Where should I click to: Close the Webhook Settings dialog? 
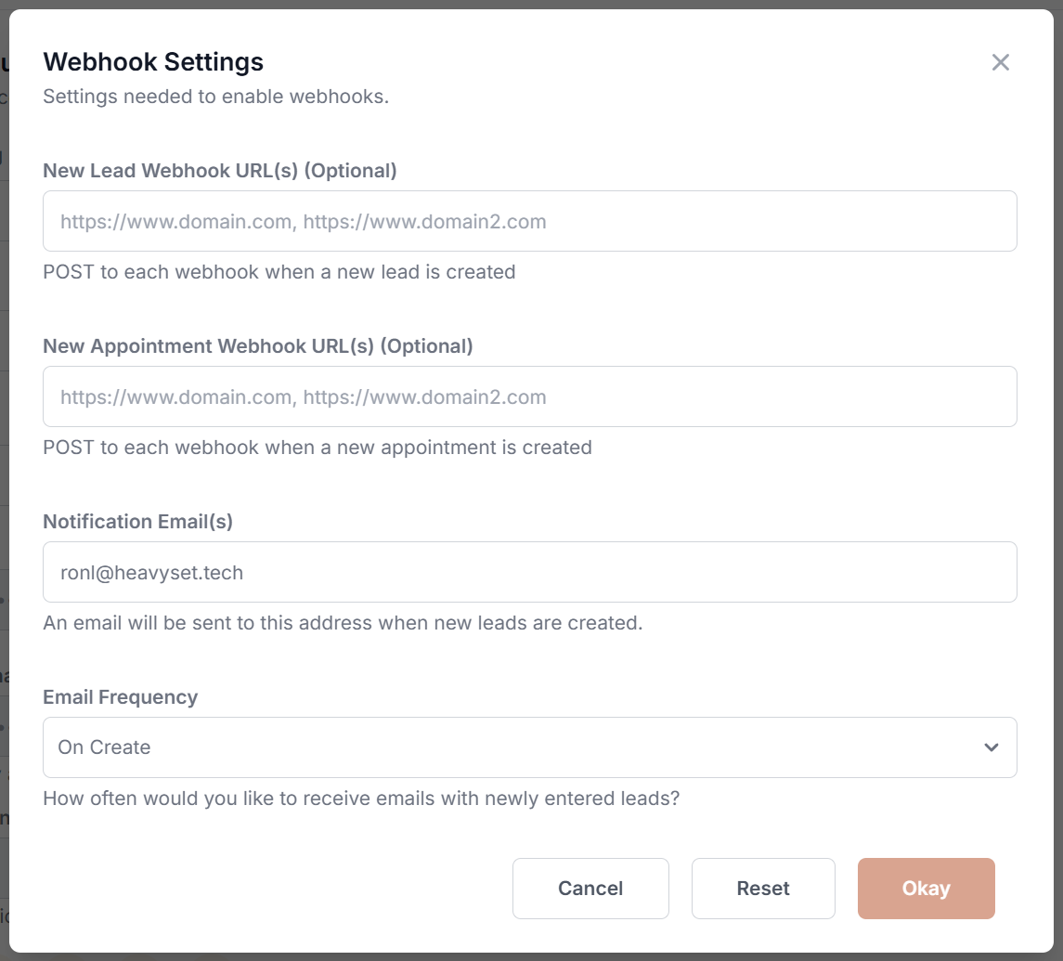coord(1000,62)
